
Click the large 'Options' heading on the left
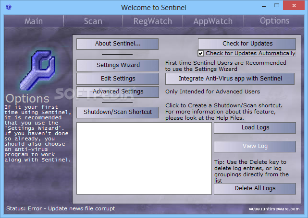pyautogui.click(x=27, y=98)
